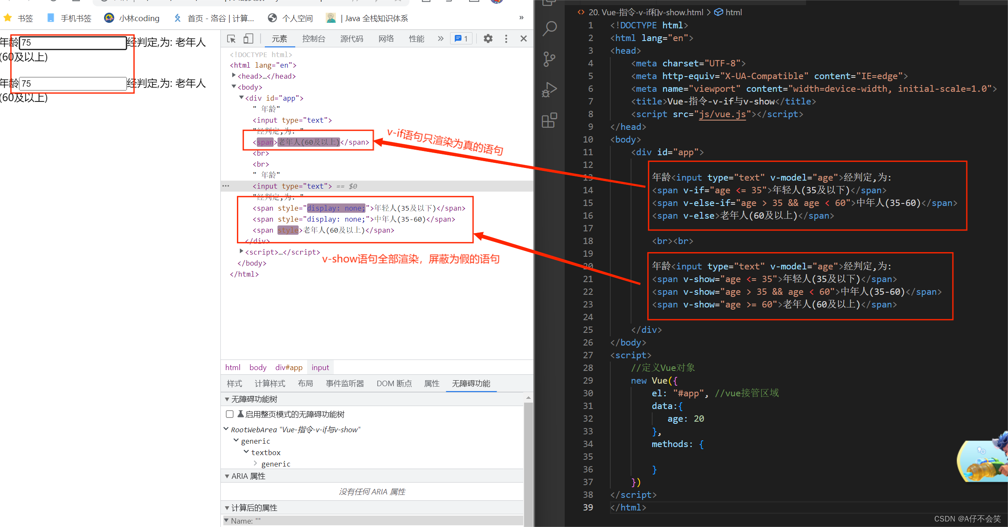Viewport: 1008px width, 527px height.
Task: Enable 启用整页模式的无障碍功能树 checkbox
Action: pos(230,414)
